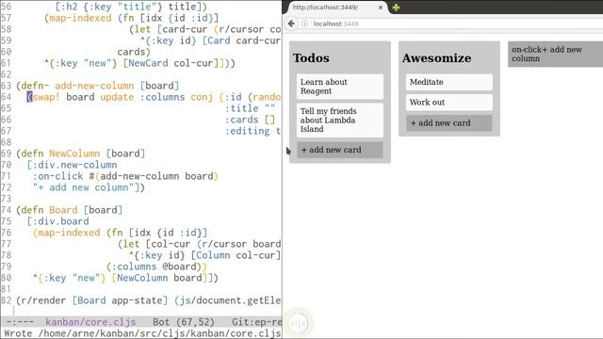Click the Git:ep-re branch indicator in mode line

click(256, 322)
